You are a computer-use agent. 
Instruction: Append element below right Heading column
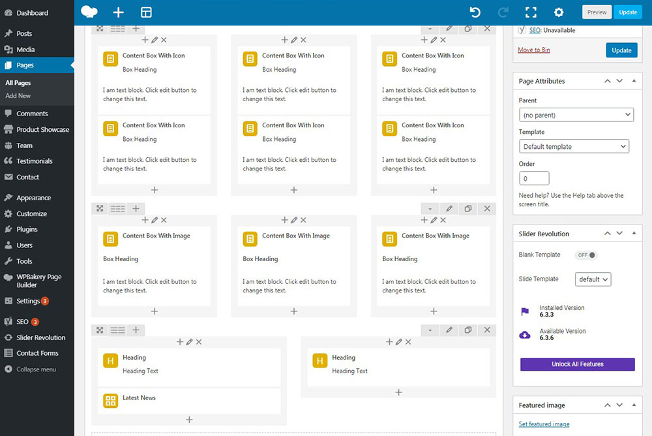[398, 392]
